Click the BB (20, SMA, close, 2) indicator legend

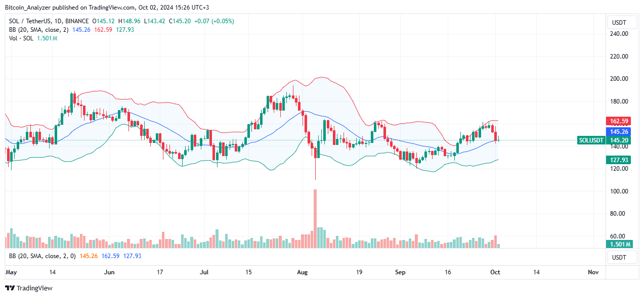pyautogui.click(x=38, y=30)
